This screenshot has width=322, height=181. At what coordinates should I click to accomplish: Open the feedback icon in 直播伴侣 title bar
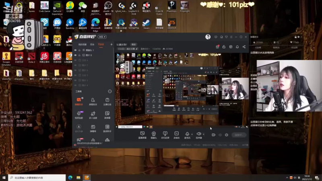pos(216,37)
